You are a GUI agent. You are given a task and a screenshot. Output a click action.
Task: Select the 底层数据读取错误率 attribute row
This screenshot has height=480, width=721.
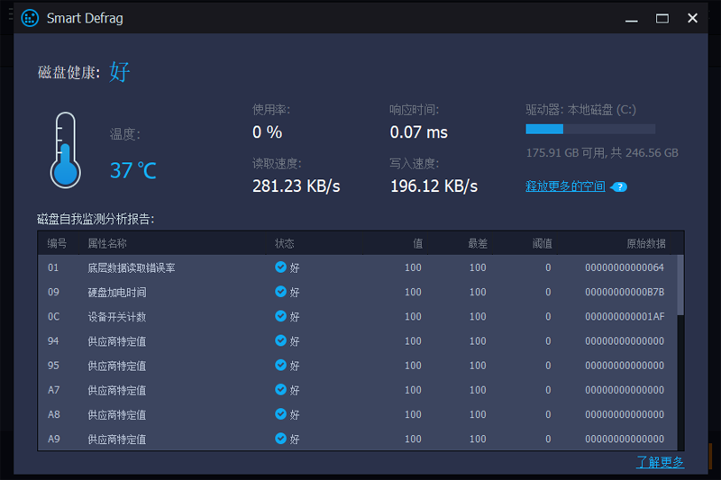point(358,267)
